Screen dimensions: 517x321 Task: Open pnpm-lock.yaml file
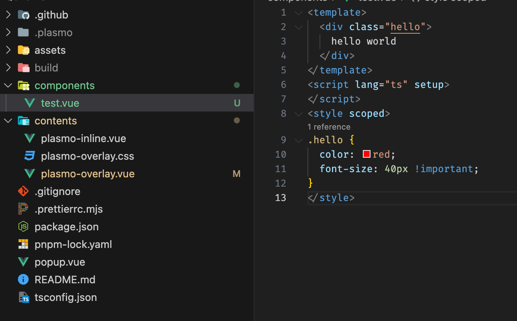pyautogui.click(x=73, y=244)
